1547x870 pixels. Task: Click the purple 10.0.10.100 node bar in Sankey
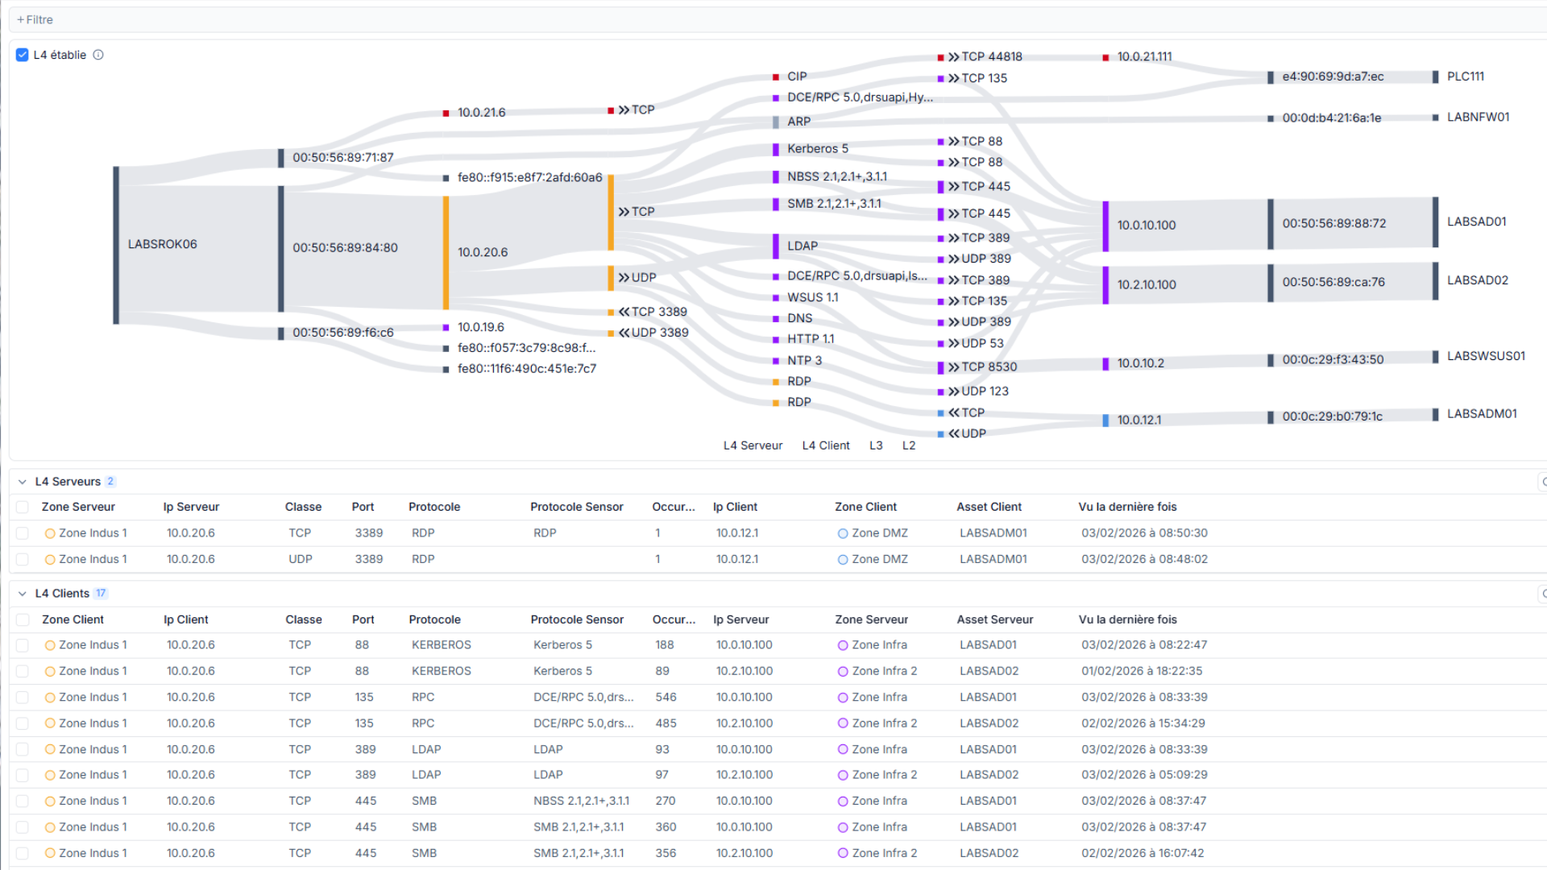point(1105,226)
